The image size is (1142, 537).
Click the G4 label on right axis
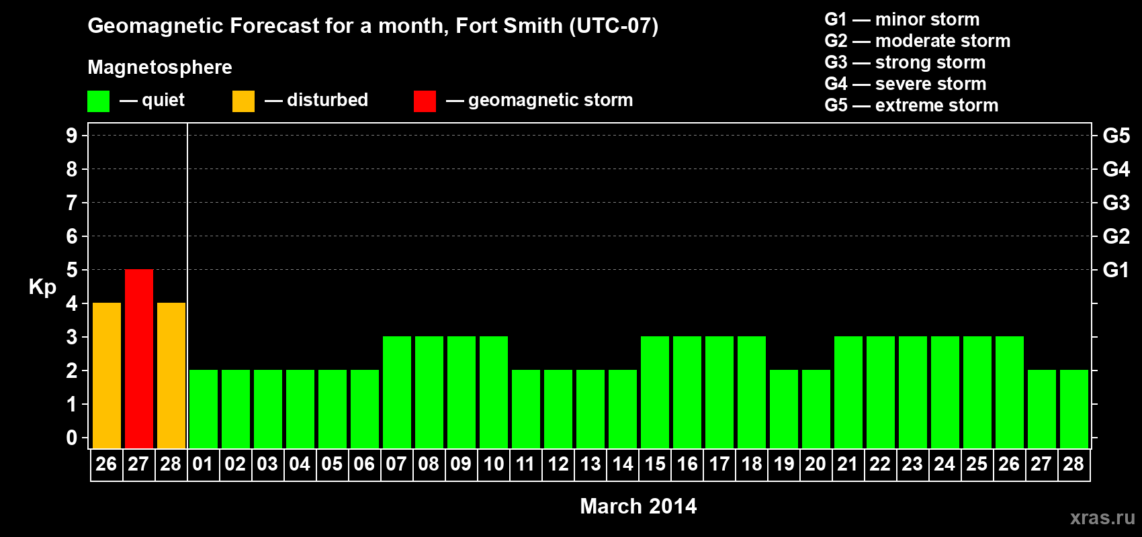click(x=1116, y=169)
